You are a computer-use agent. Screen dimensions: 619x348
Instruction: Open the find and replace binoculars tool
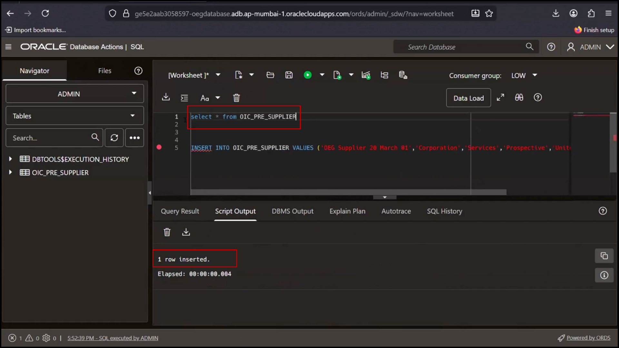click(519, 97)
